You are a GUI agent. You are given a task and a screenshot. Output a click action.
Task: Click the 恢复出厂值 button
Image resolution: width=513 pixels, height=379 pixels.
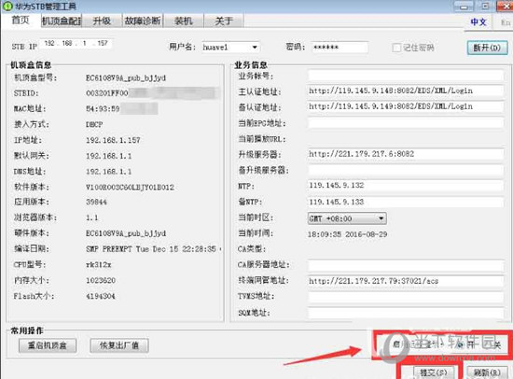pos(119,345)
